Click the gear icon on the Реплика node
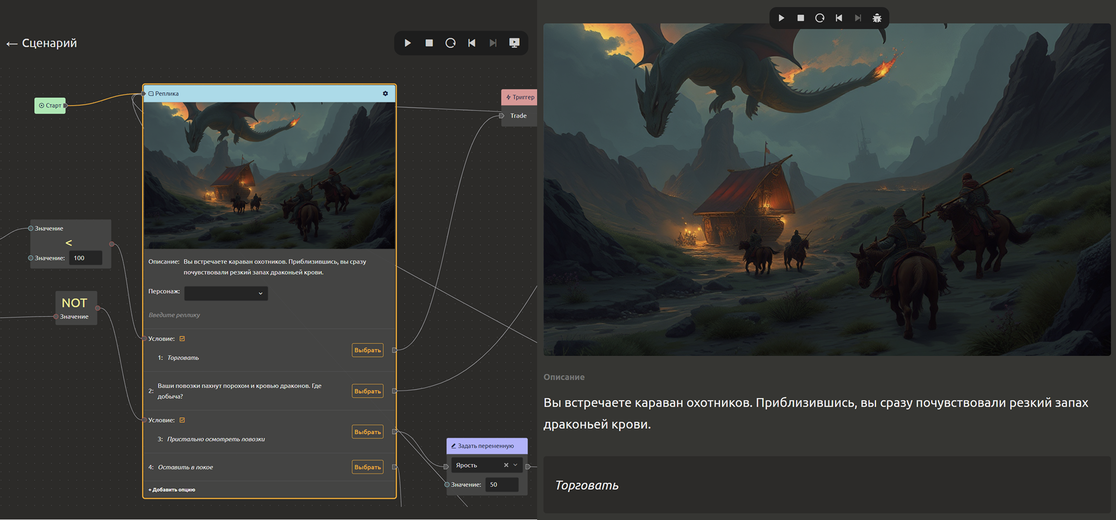Viewport: 1116px width, 520px height. click(x=385, y=94)
